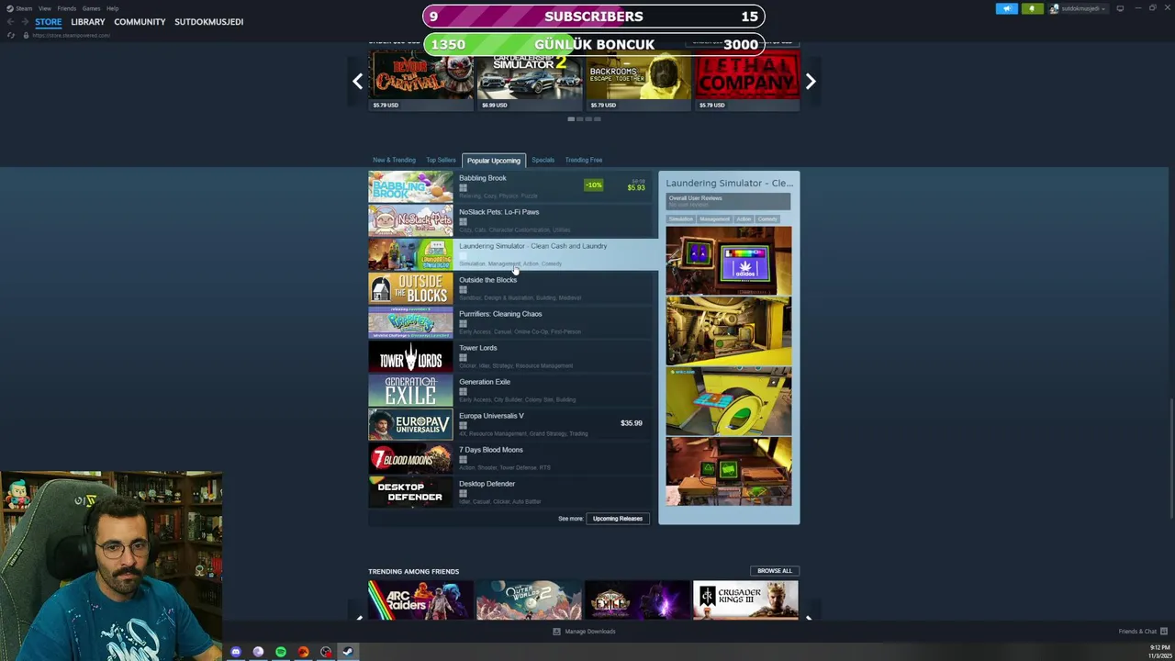
Task: Expand the sutdokmusjedi account dropdown
Action: (x=1079, y=8)
